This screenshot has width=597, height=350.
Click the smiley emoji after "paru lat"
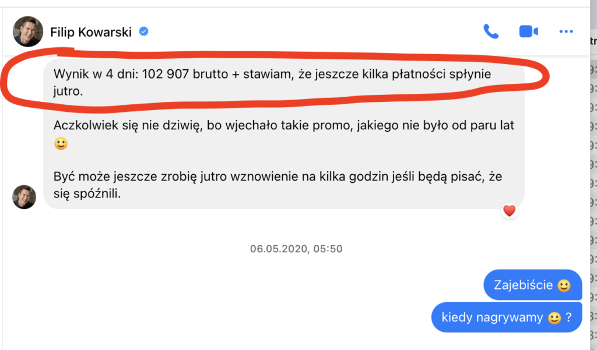(x=61, y=143)
